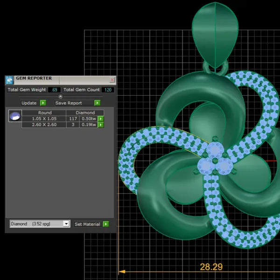Click the Set Material button label
Image resolution: width=280 pixels, height=280 pixels.
87,224
